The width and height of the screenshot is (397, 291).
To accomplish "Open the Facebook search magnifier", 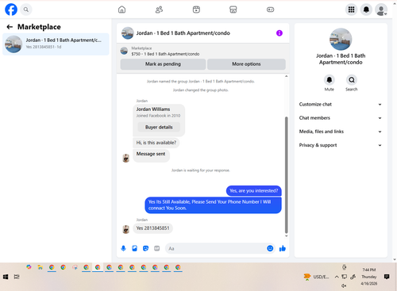I will point(26,10).
